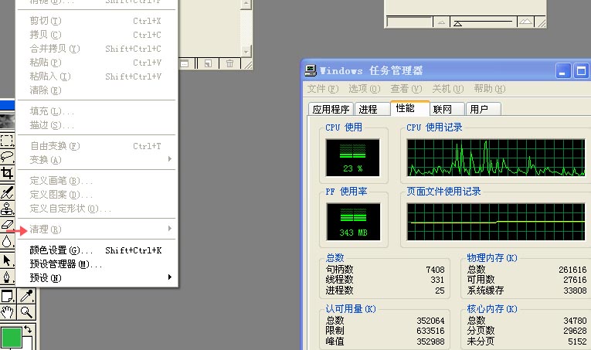Switch to the 应用程序 tab
Viewport: 591px width, 350px height.
pos(331,109)
